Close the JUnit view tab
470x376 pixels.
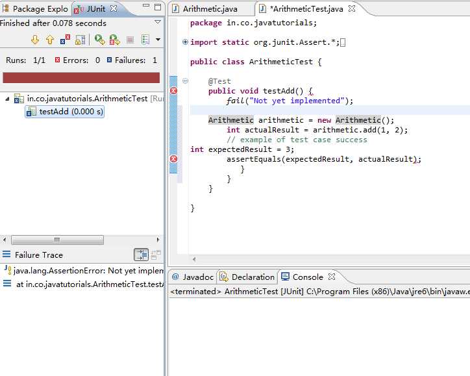114,8
